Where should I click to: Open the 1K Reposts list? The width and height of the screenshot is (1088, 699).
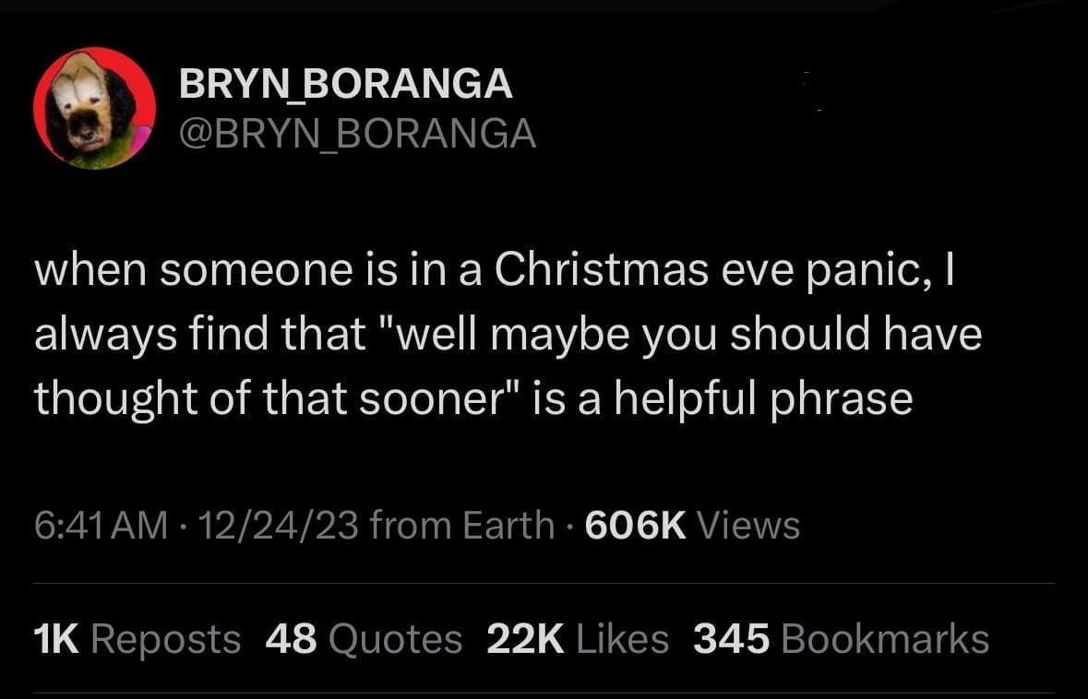click(x=137, y=639)
